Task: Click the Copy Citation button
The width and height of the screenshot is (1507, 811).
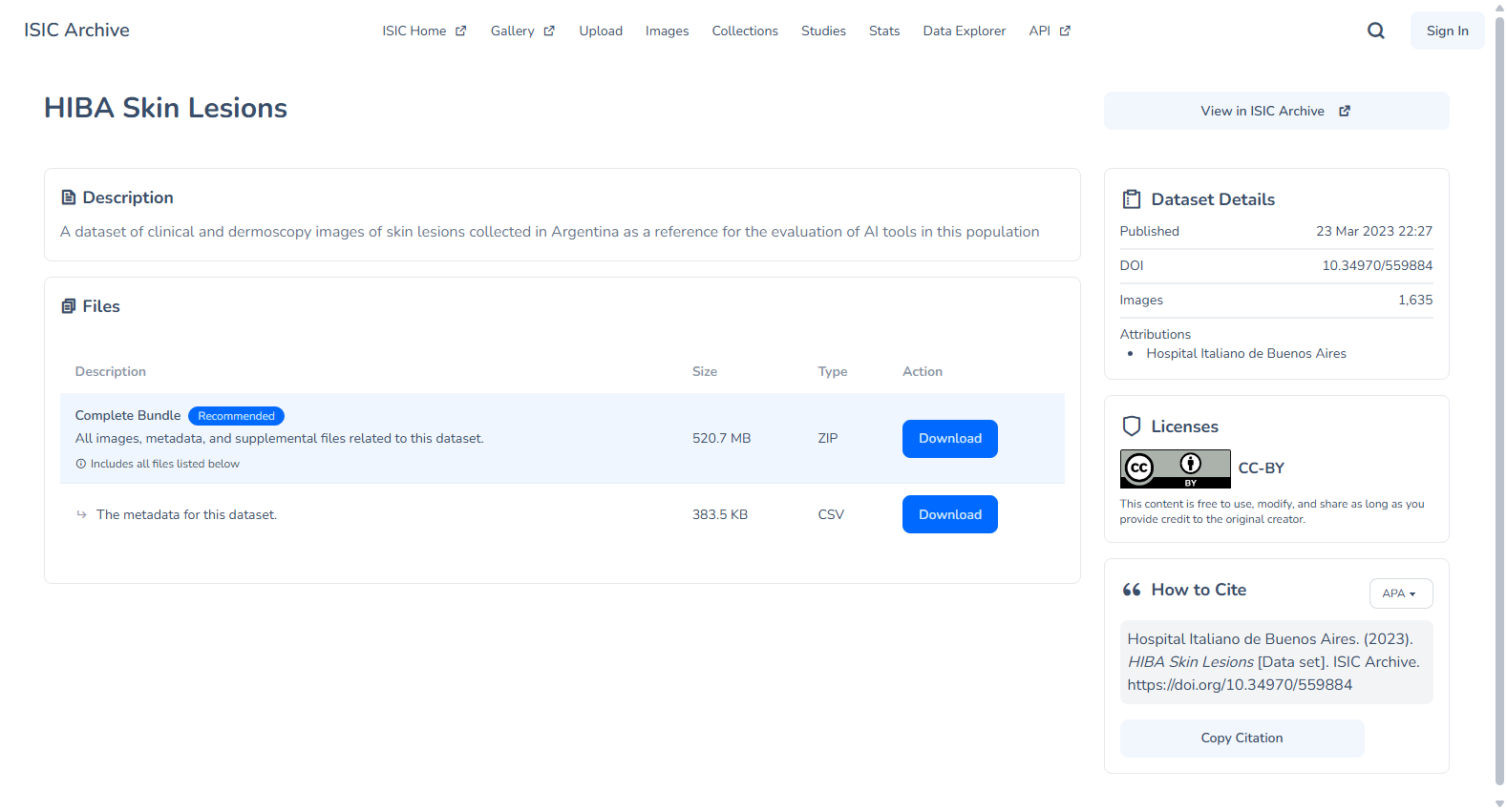Action: tap(1242, 738)
